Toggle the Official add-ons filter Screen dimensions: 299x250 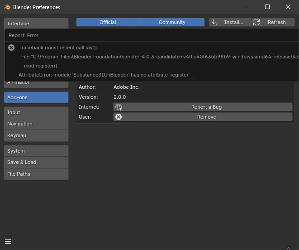pyautogui.click(x=108, y=22)
